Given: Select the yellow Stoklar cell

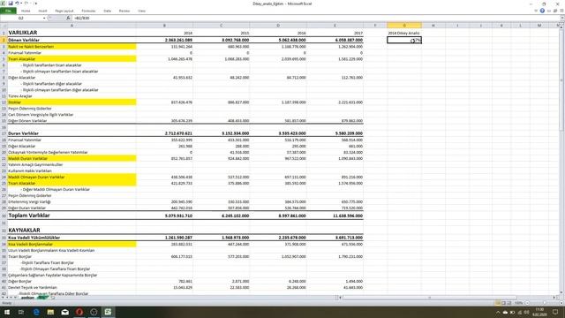Looking at the screenshot, I should coord(72,102).
